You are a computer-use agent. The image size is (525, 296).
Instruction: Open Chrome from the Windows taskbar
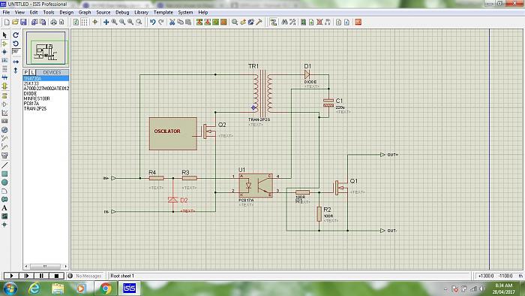[106, 288]
